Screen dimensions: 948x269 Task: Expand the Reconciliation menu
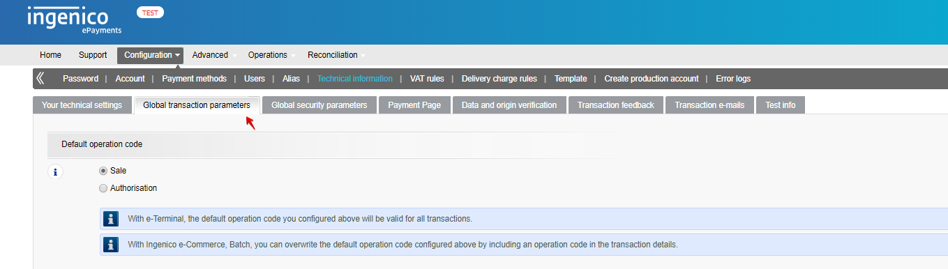click(336, 55)
